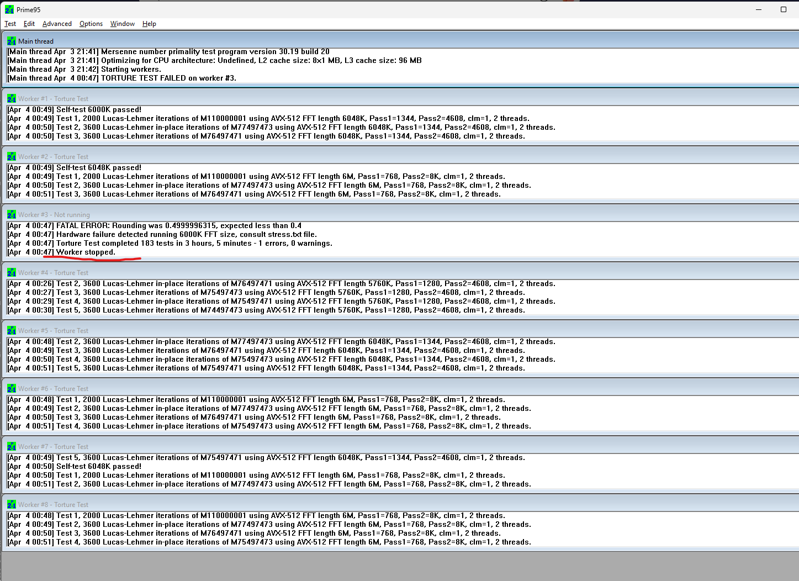The width and height of the screenshot is (799, 581).
Task: Activate Worker #3 - Not running title bar
Action: coord(402,215)
